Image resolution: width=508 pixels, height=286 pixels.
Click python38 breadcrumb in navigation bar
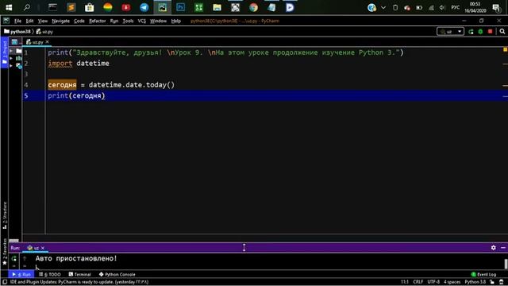pyautogui.click(x=17, y=32)
